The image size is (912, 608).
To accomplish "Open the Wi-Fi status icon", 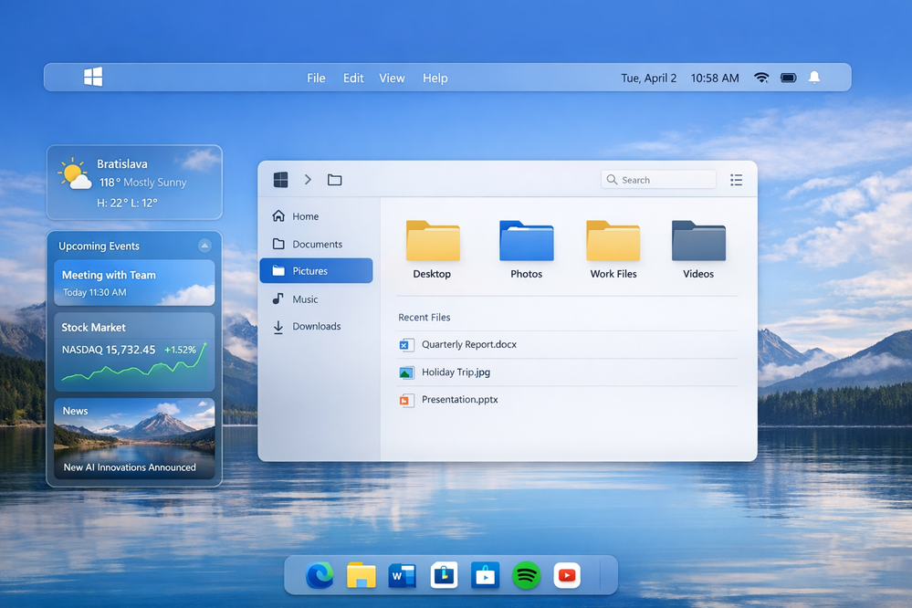I will 761,78.
